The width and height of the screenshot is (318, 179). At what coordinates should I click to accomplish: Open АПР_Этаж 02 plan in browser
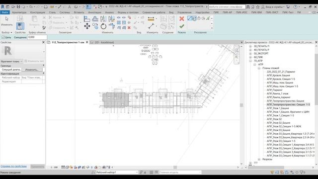tap(274, 119)
